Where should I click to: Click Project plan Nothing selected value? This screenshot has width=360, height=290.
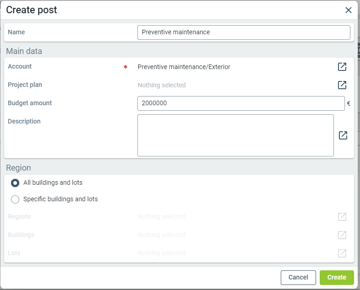click(162, 85)
